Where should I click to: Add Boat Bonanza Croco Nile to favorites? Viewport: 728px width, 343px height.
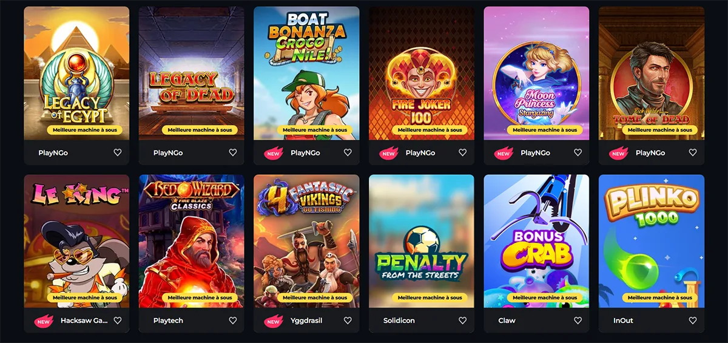click(348, 153)
